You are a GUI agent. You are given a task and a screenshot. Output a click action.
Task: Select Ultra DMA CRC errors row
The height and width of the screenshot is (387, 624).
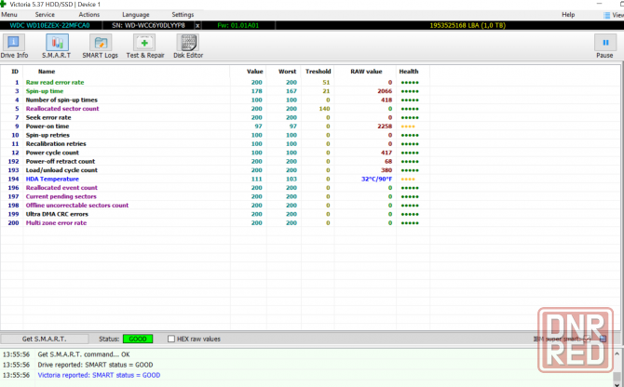click(215, 214)
